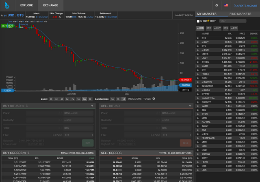Switch to the Exchange tab
This screenshot has height=182, width=260.
50,5
